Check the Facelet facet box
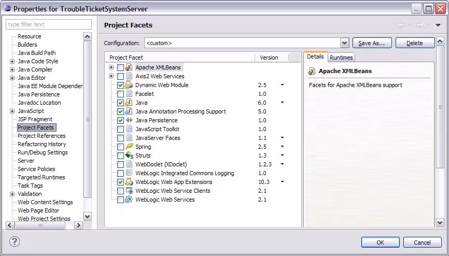The image size is (449, 256). [121, 94]
